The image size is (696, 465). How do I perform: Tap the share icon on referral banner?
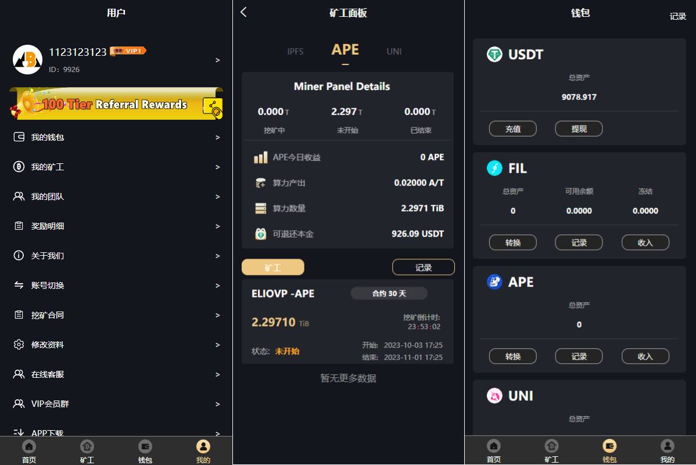213,108
